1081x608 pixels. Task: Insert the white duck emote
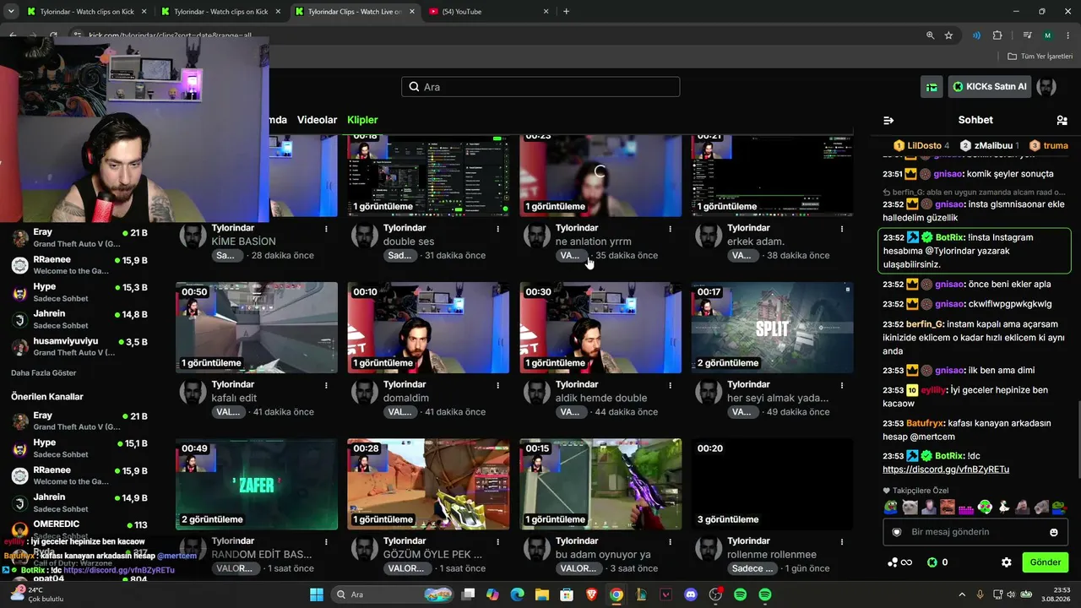[x=1003, y=508]
